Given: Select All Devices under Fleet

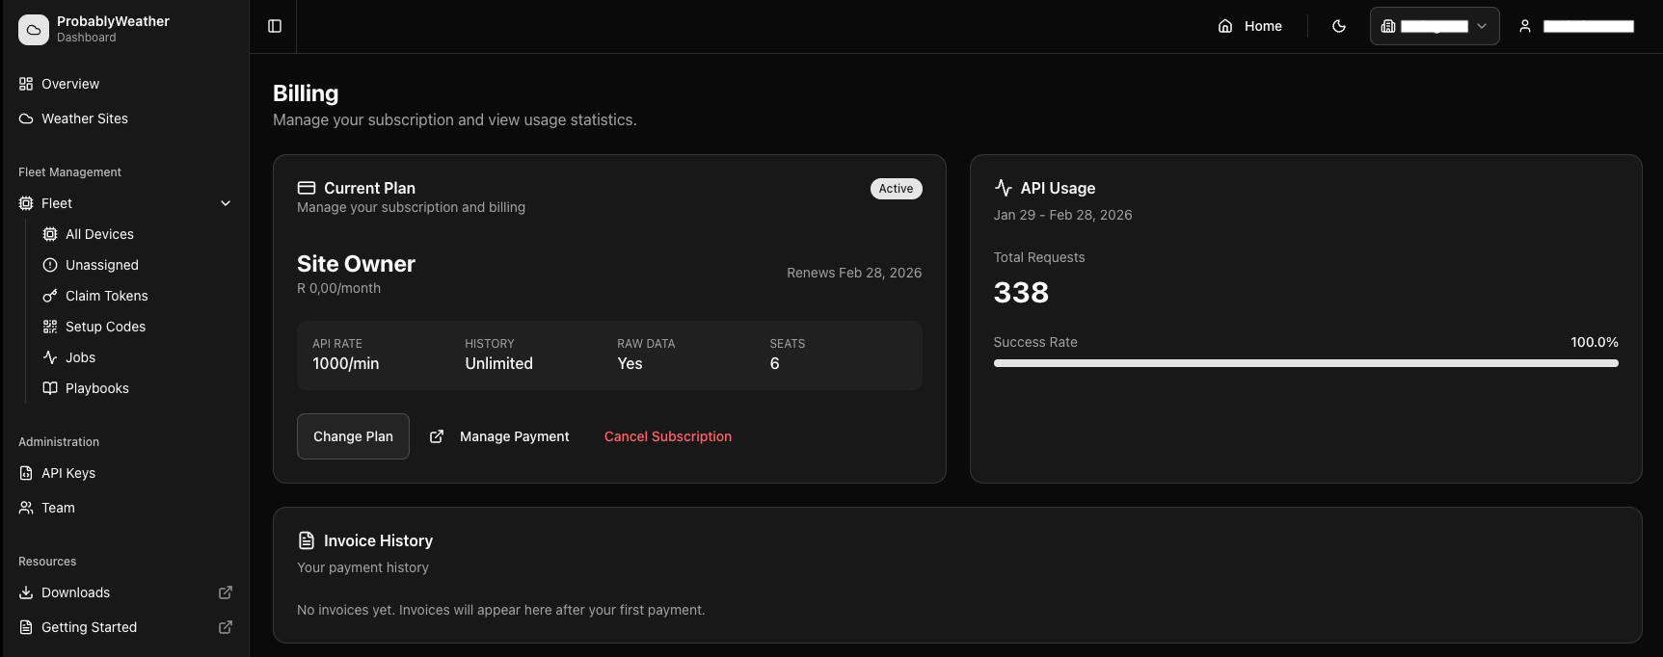Looking at the screenshot, I should pos(99,234).
